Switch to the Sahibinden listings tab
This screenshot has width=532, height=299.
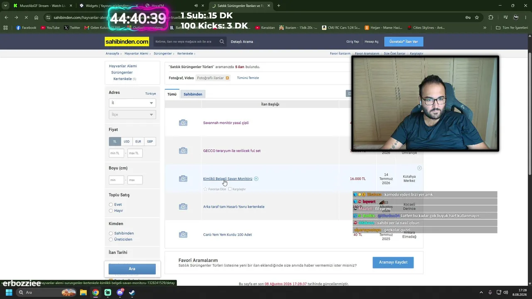tap(193, 94)
